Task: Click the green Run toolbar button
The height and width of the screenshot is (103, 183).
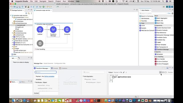Action: point(43,7)
